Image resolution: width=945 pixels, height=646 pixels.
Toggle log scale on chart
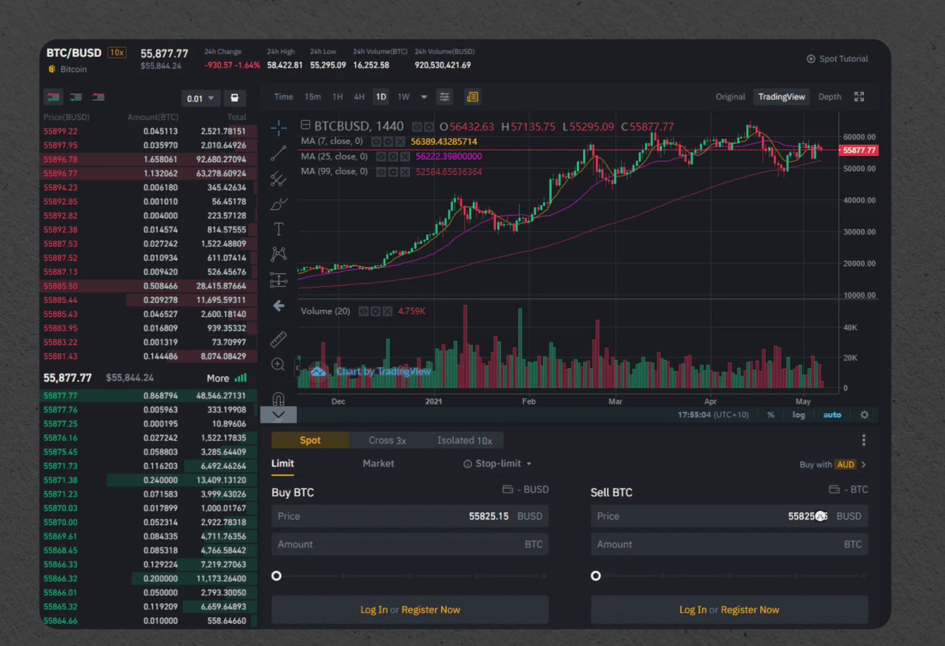pos(798,415)
